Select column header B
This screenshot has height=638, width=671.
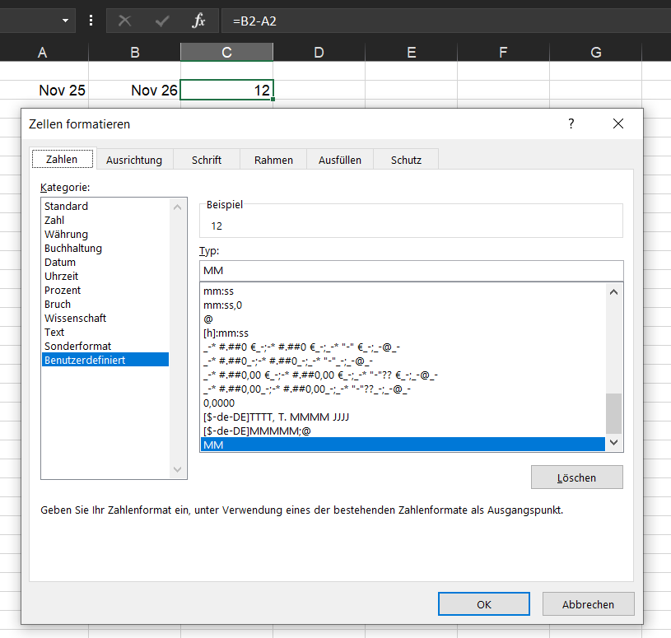135,52
